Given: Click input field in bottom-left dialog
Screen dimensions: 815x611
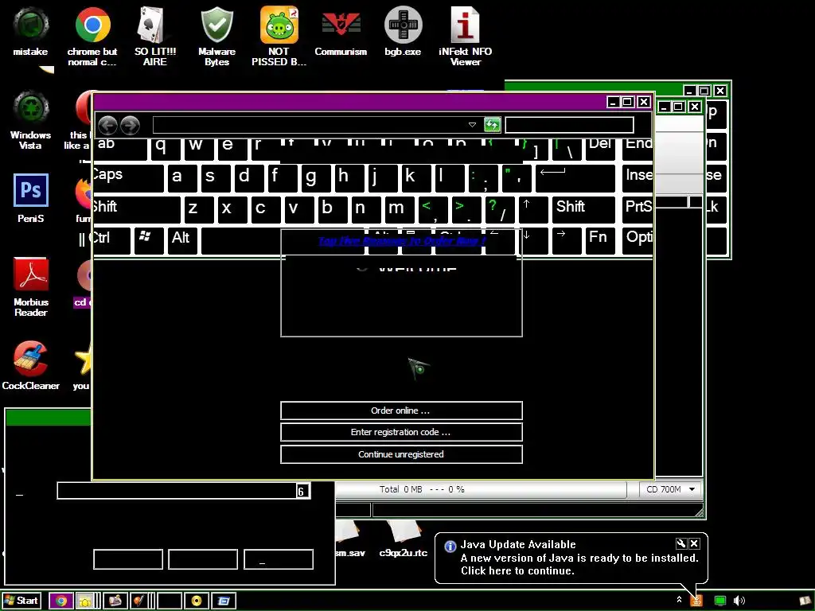Looking at the screenshot, I should pos(184,491).
